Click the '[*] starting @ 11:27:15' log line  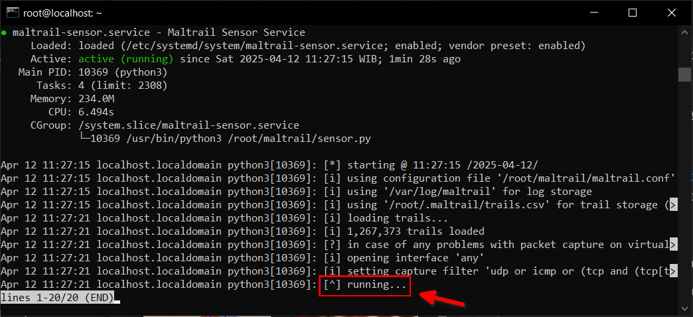pyautogui.click(x=269, y=165)
